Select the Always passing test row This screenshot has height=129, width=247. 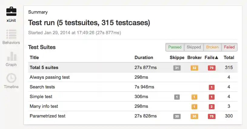click(50, 77)
